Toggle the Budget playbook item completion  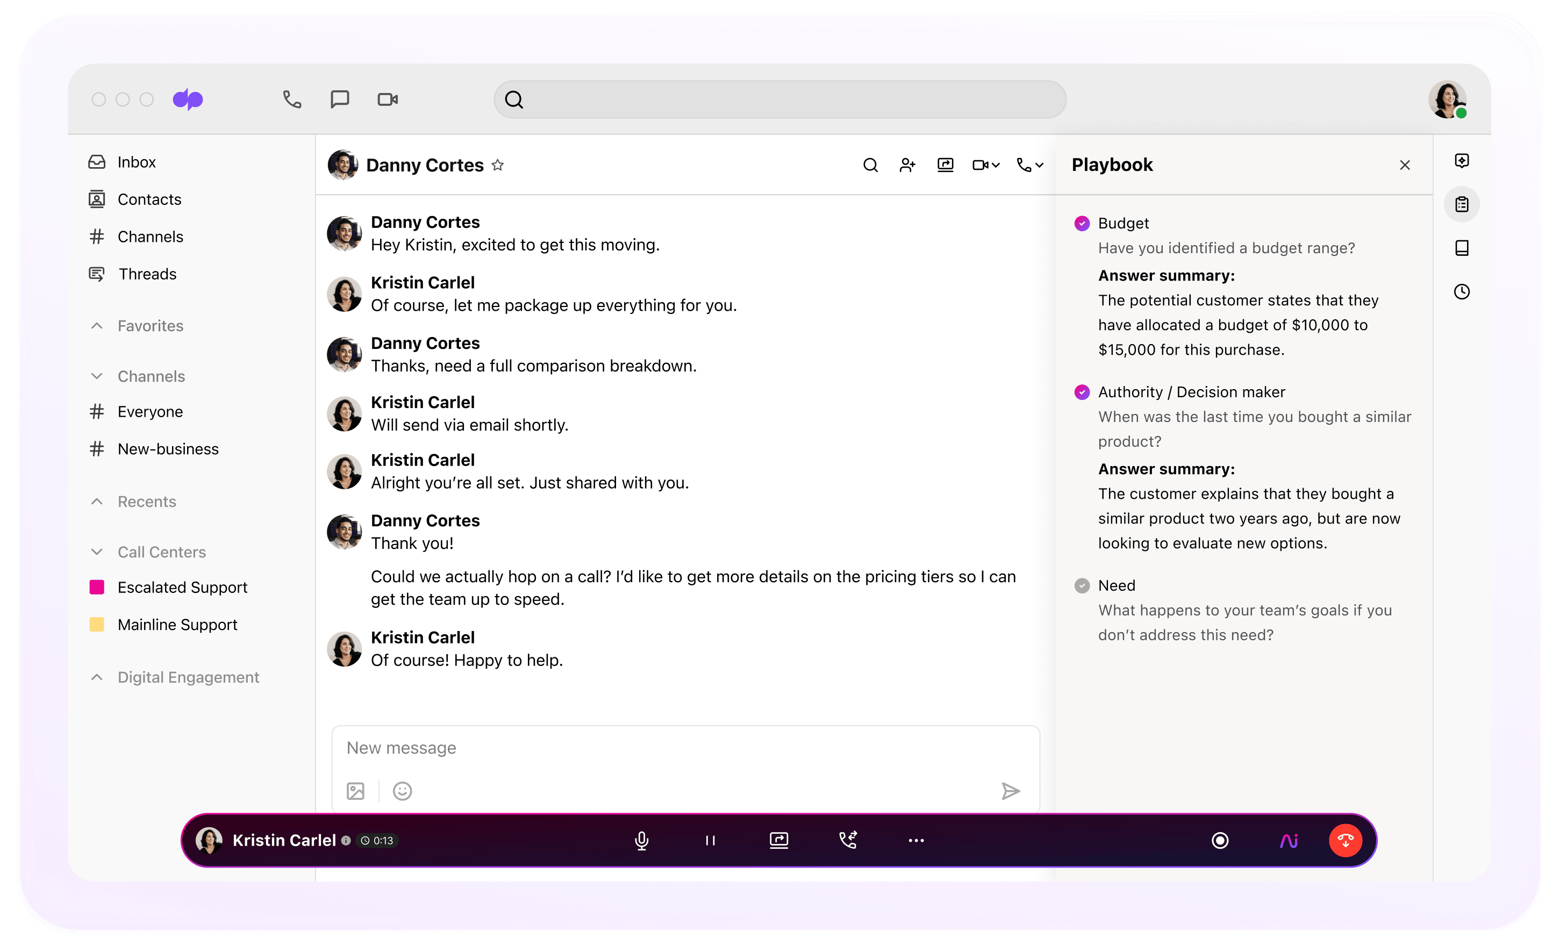pyautogui.click(x=1082, y=222)
